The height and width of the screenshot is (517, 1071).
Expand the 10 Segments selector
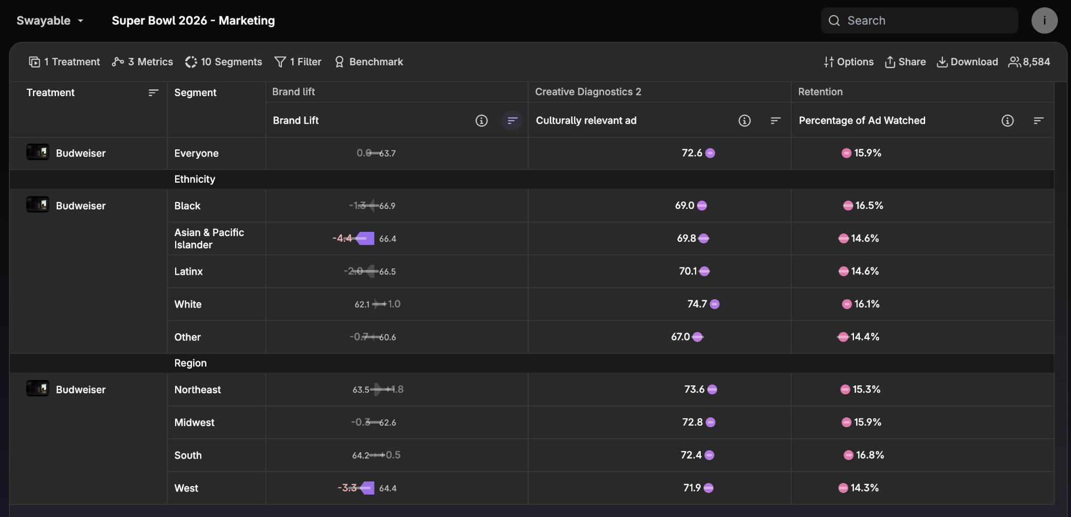pos(223,62)
